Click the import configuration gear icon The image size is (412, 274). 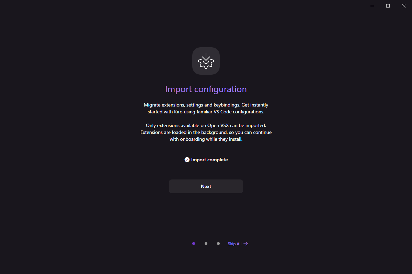[x=206, y=61]
